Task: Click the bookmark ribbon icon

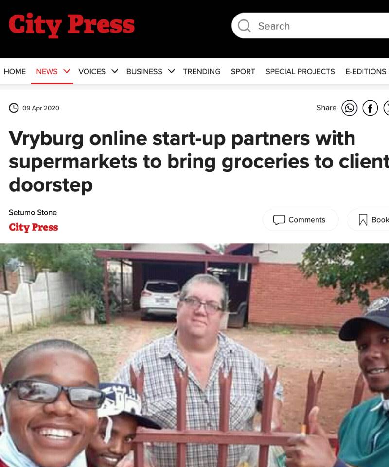Action: point(363,220)
